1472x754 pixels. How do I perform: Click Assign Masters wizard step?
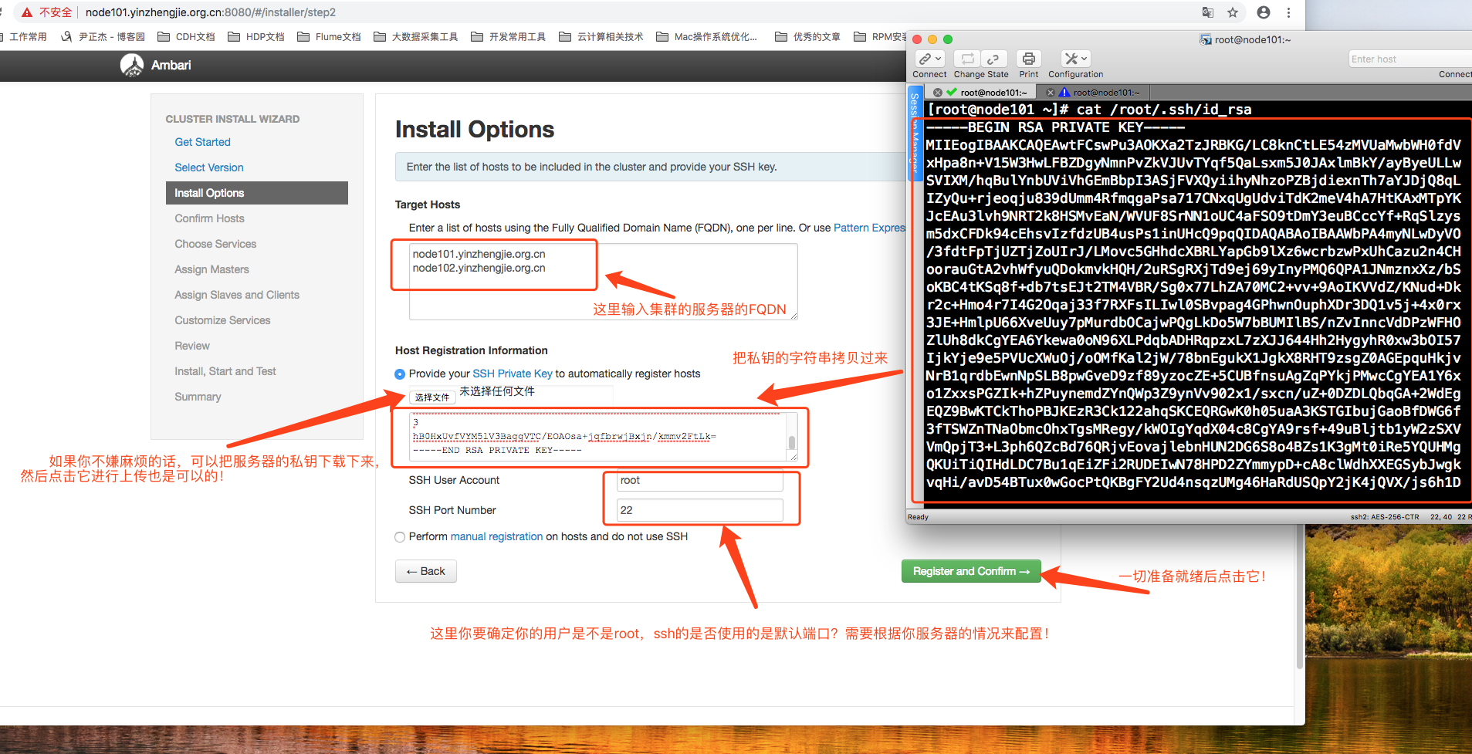point(211,269)
